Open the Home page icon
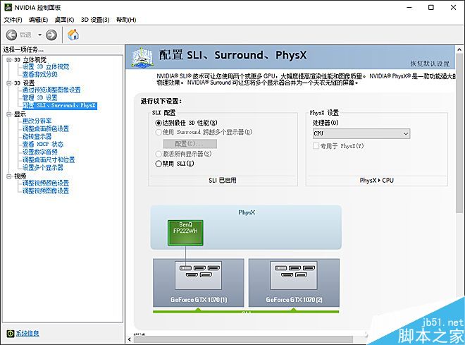 tap(73, 35)
